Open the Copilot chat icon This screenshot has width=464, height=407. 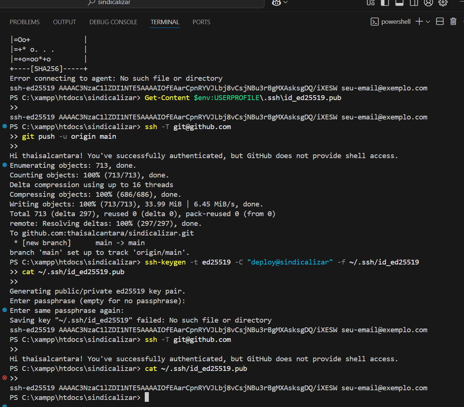point(276,3)
